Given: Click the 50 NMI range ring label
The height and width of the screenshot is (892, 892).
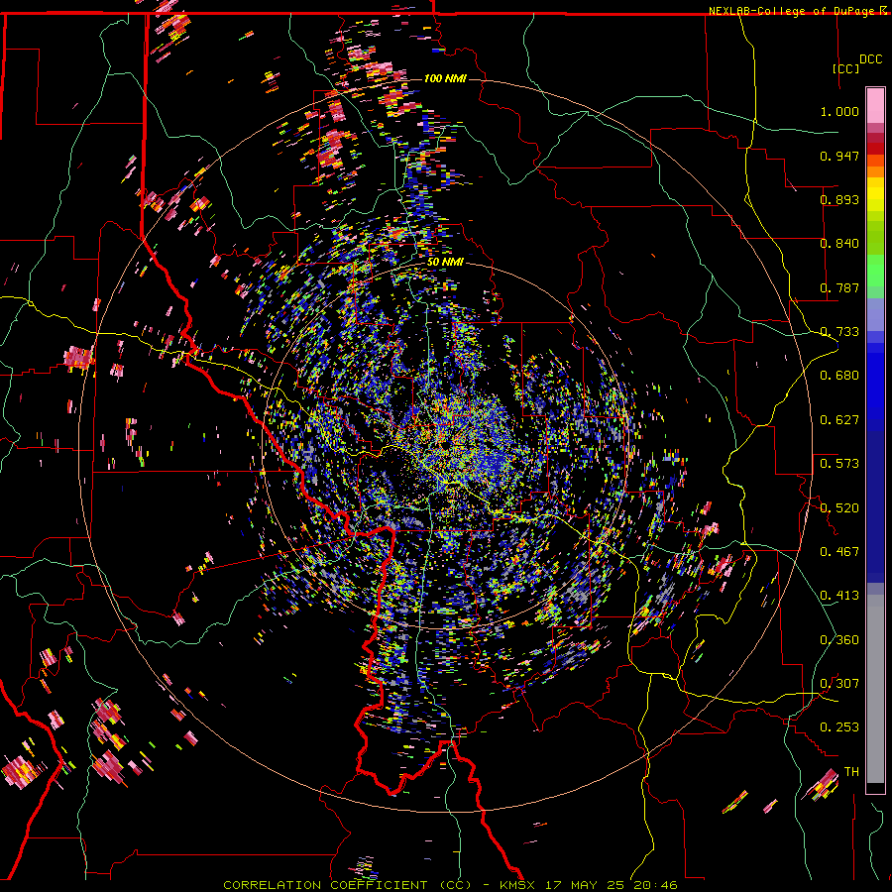Looking at the screenshot, I should [x=445, y=262].
